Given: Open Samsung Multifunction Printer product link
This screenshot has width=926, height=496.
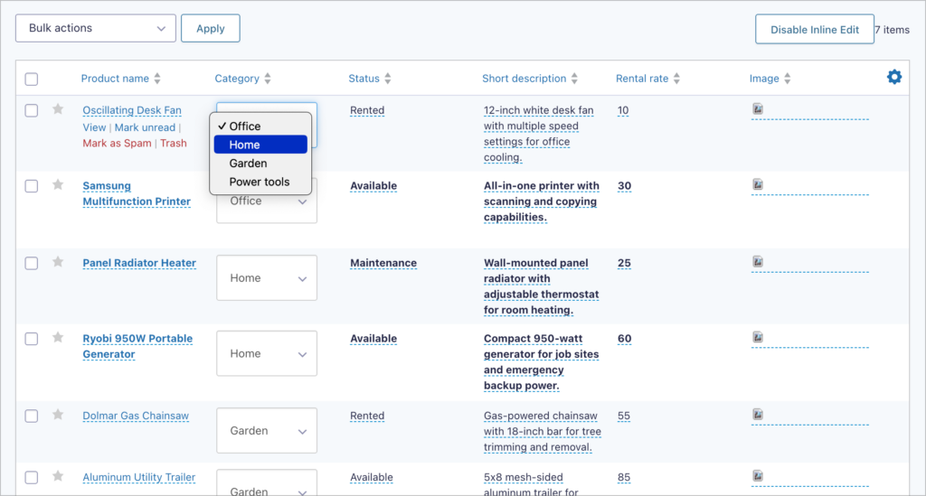Looking at the screenshot, I should coord(137,193).
